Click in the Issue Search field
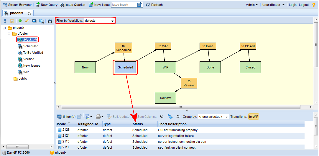Screen dimensions: 319x156 point(124,5)
